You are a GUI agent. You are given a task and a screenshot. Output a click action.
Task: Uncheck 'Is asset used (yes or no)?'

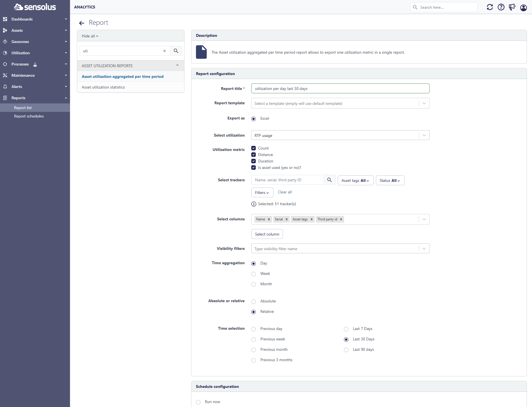coord(254,168)
